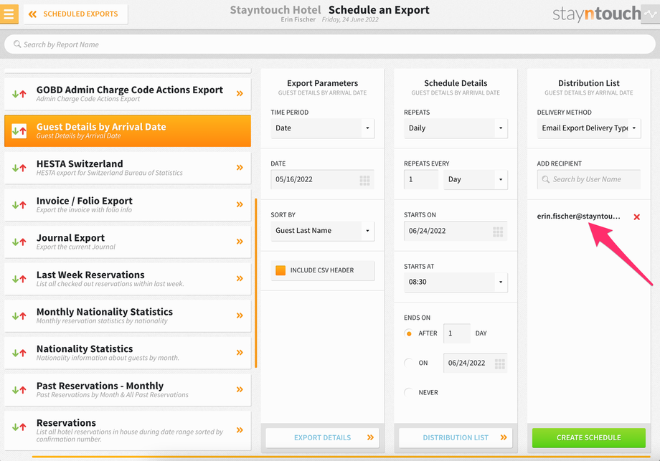The width and height of the screenshot is (660, 461).
Task: Click the export arrows icon for GOBD Admin Charge Code
Action: pos(19,94)
